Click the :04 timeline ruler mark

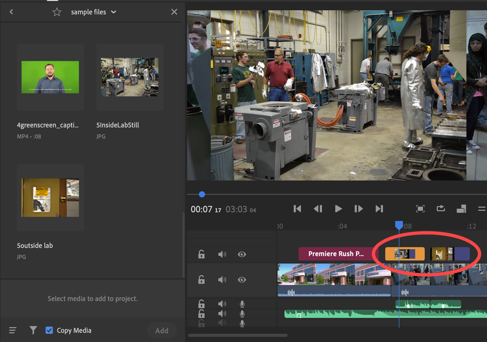(x=342, y=226)
